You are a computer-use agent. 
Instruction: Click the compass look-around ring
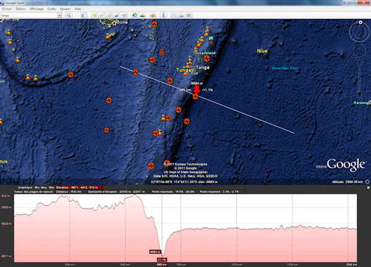[359, 32]
